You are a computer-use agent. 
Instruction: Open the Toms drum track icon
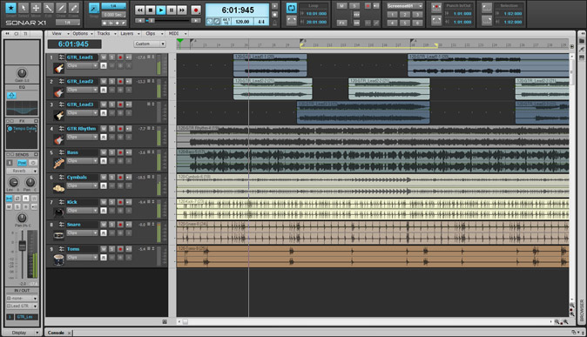click(x=58, y=259)
